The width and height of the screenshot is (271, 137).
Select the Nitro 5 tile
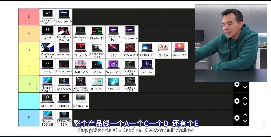click(81, 50)
